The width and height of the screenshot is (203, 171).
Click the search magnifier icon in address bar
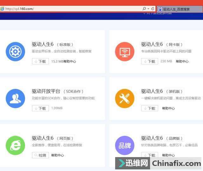pyautogui.click(x=144, y=9)
